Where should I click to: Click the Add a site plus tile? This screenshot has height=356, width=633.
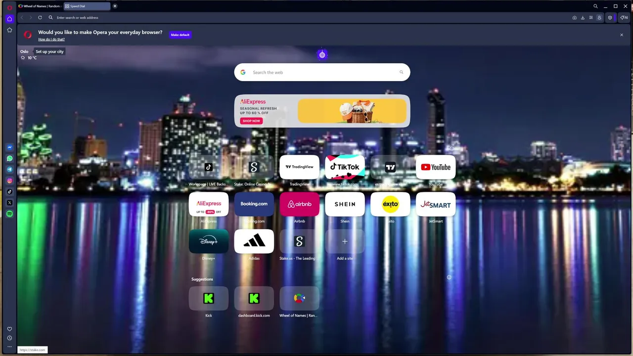point(345,241)
